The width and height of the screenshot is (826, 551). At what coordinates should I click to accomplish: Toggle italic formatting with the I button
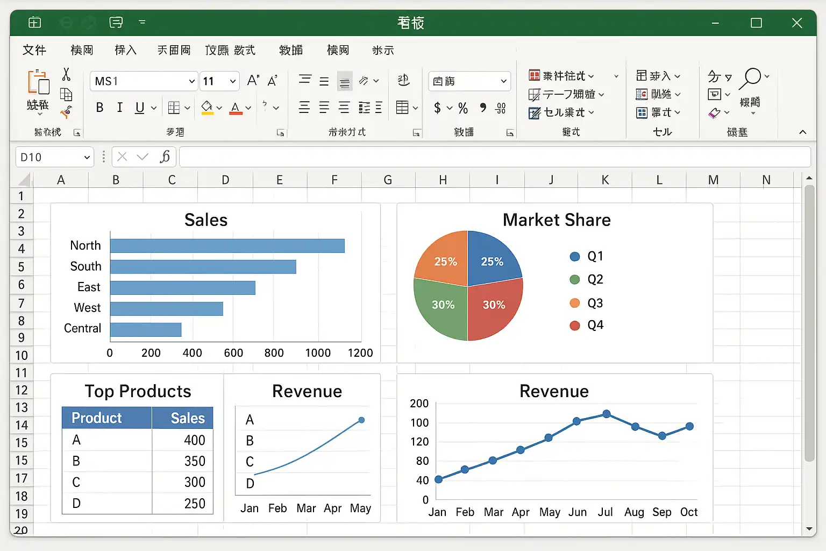click(119, 108)
